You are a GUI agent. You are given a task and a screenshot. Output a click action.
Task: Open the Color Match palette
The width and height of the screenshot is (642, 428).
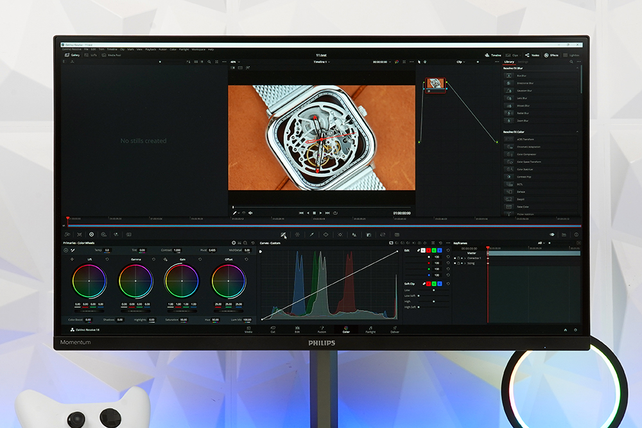pos(80,234)
